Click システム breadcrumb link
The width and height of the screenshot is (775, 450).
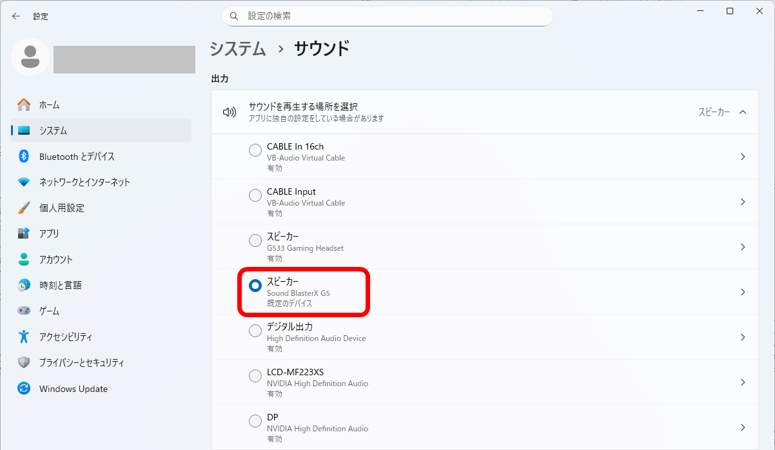[238, 48]
